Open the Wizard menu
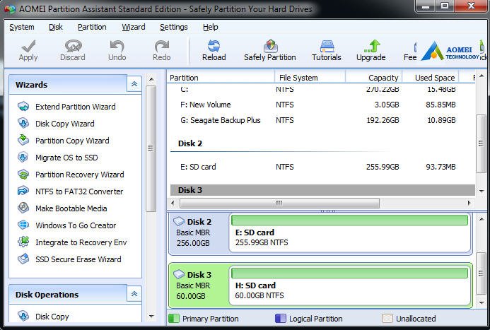The image size is (490, 330). (x=134, y=27)
